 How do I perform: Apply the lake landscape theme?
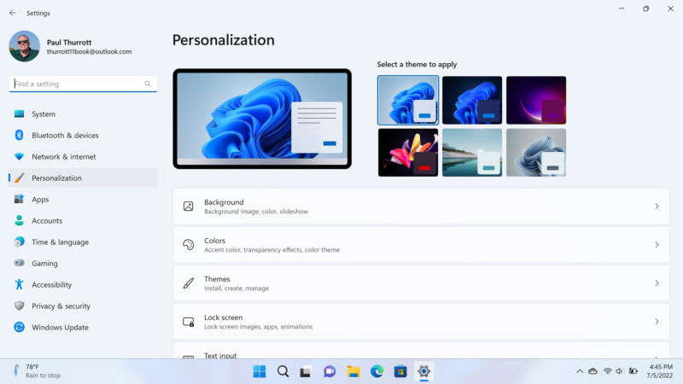(472, 153)
